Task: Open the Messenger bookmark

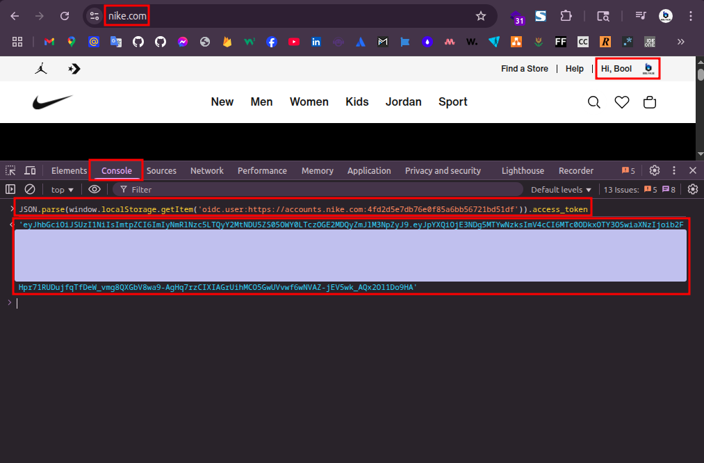Action: 183,42
